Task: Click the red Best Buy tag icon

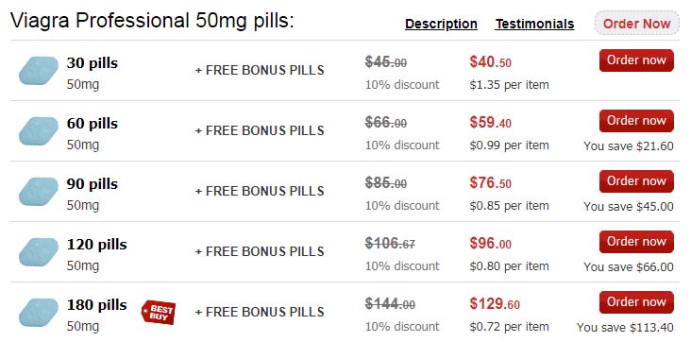Action: (x=159, y=312)
